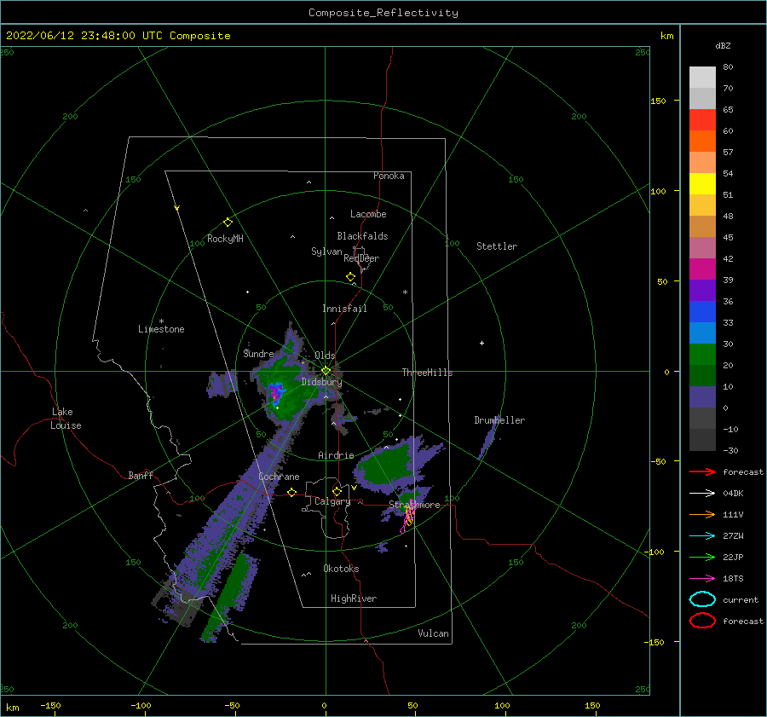Click the Lacombe city label
767x717 pixels.
pyautogui.click(x=368, y=214)
